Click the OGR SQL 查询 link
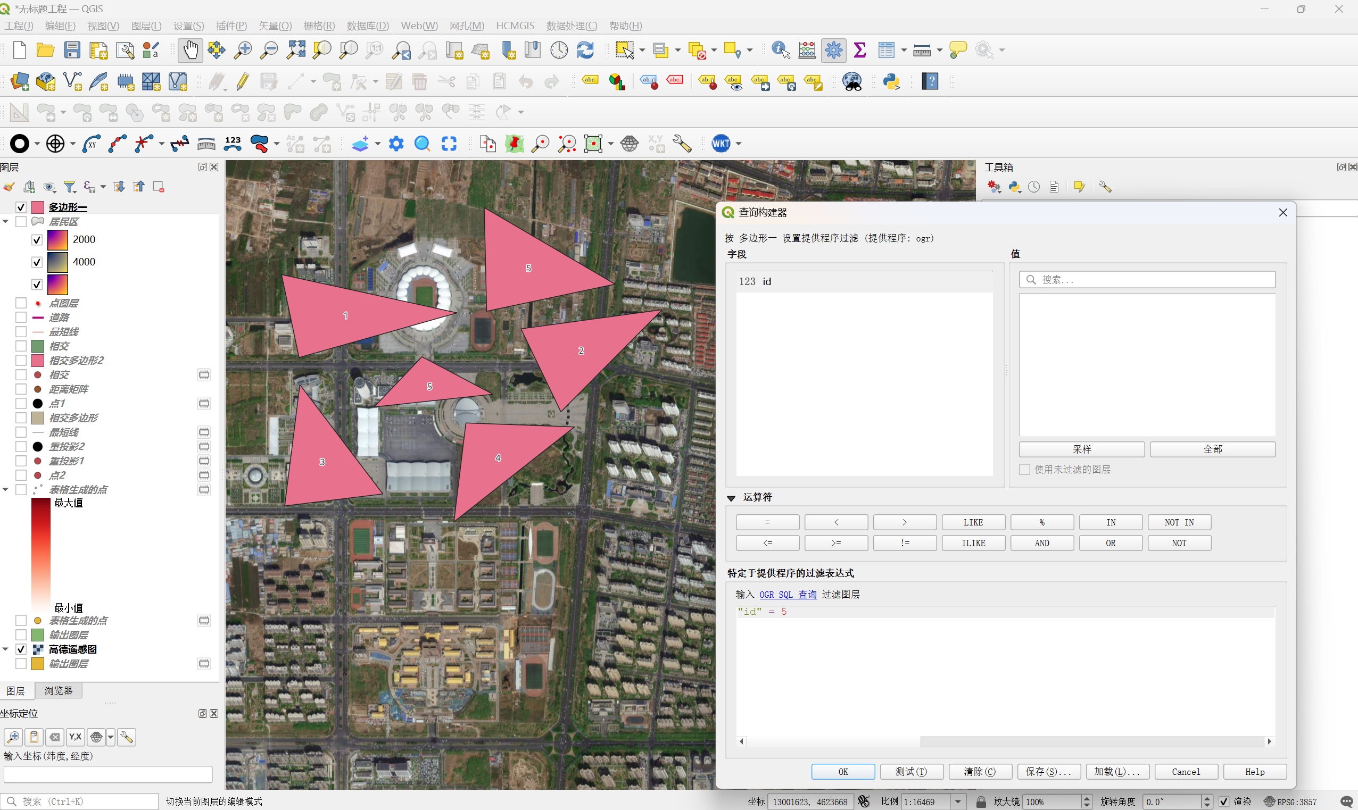 788,595
